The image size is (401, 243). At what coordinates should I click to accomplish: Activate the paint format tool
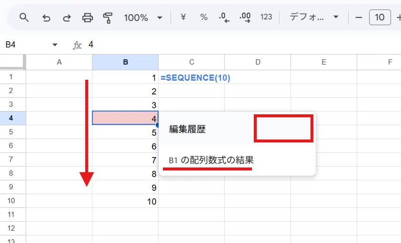click(108, 18)
